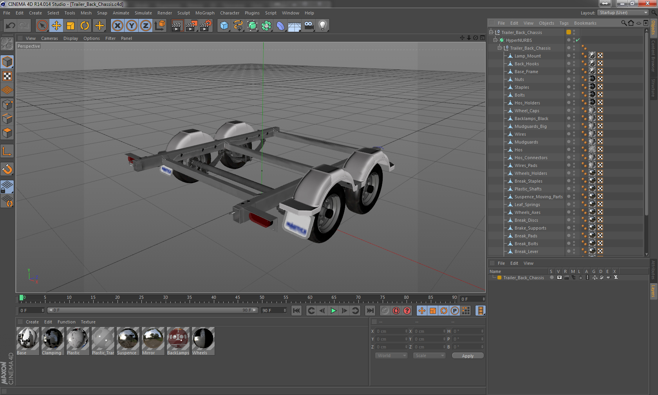Select the BackLamps material thumbnail
This screenshot has height=395, width=658.
tap(178, 341)
